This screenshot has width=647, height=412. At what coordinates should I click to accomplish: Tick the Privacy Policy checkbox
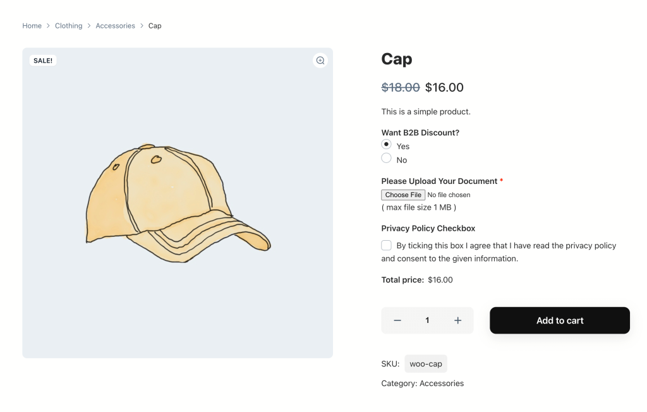386,246
